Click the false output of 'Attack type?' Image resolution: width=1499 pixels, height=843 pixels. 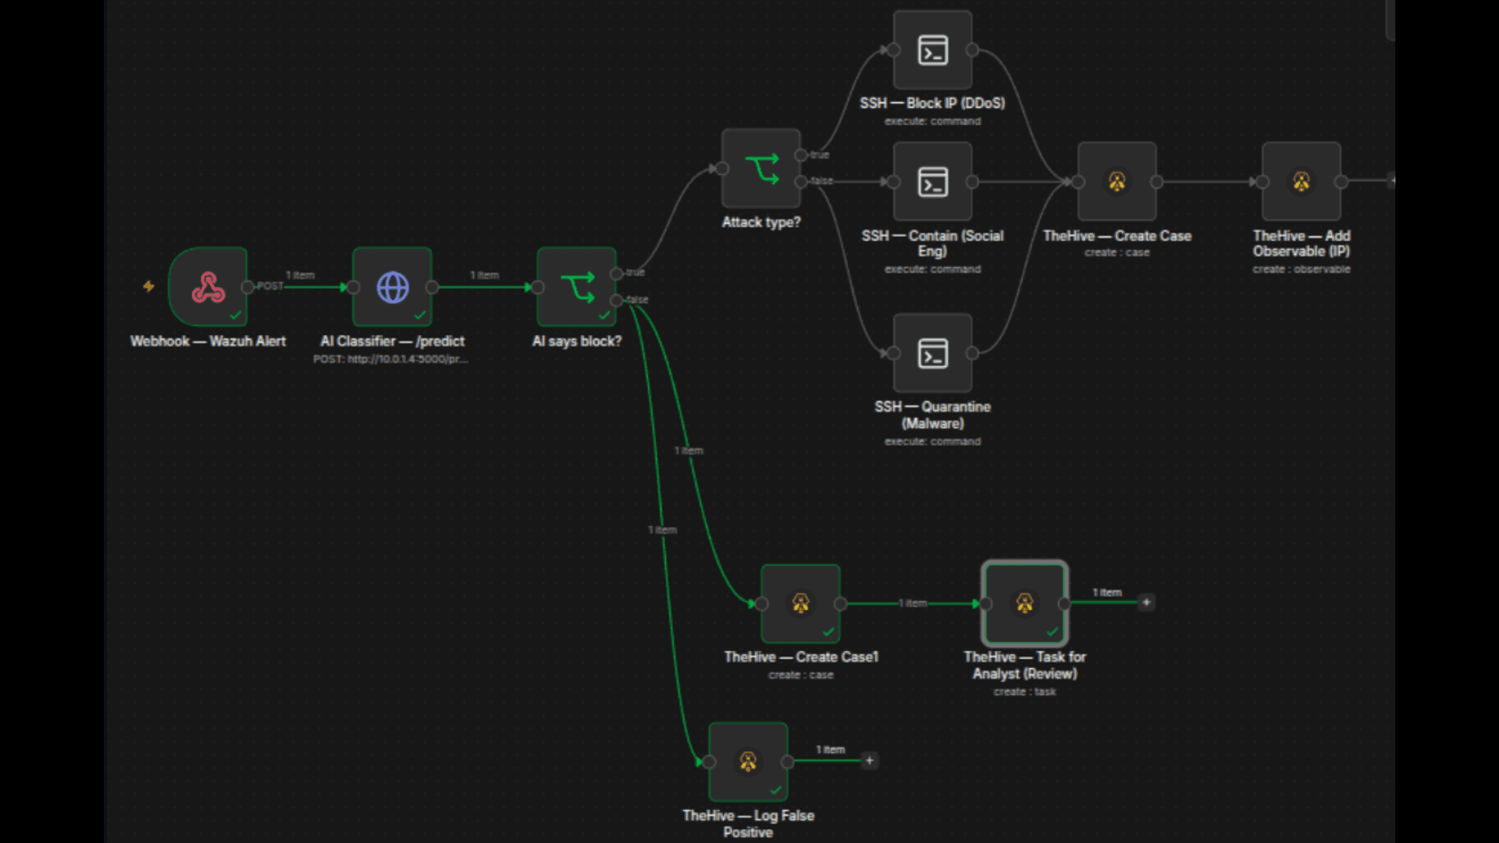(801, 182)
